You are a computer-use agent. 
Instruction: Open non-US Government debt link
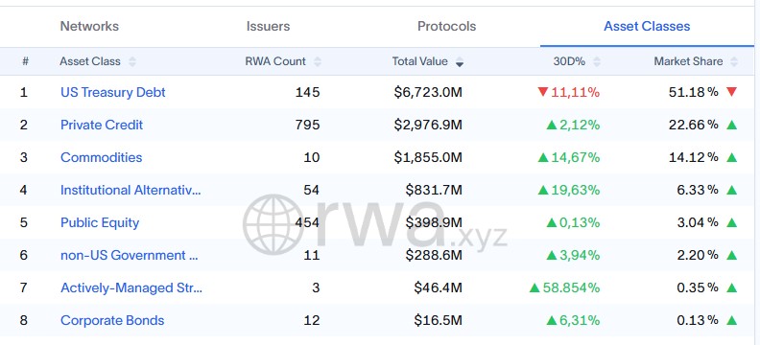130,255
